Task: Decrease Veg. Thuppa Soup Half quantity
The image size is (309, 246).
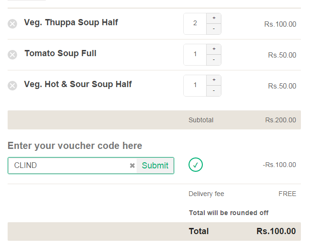Action: tap(214, 29)
